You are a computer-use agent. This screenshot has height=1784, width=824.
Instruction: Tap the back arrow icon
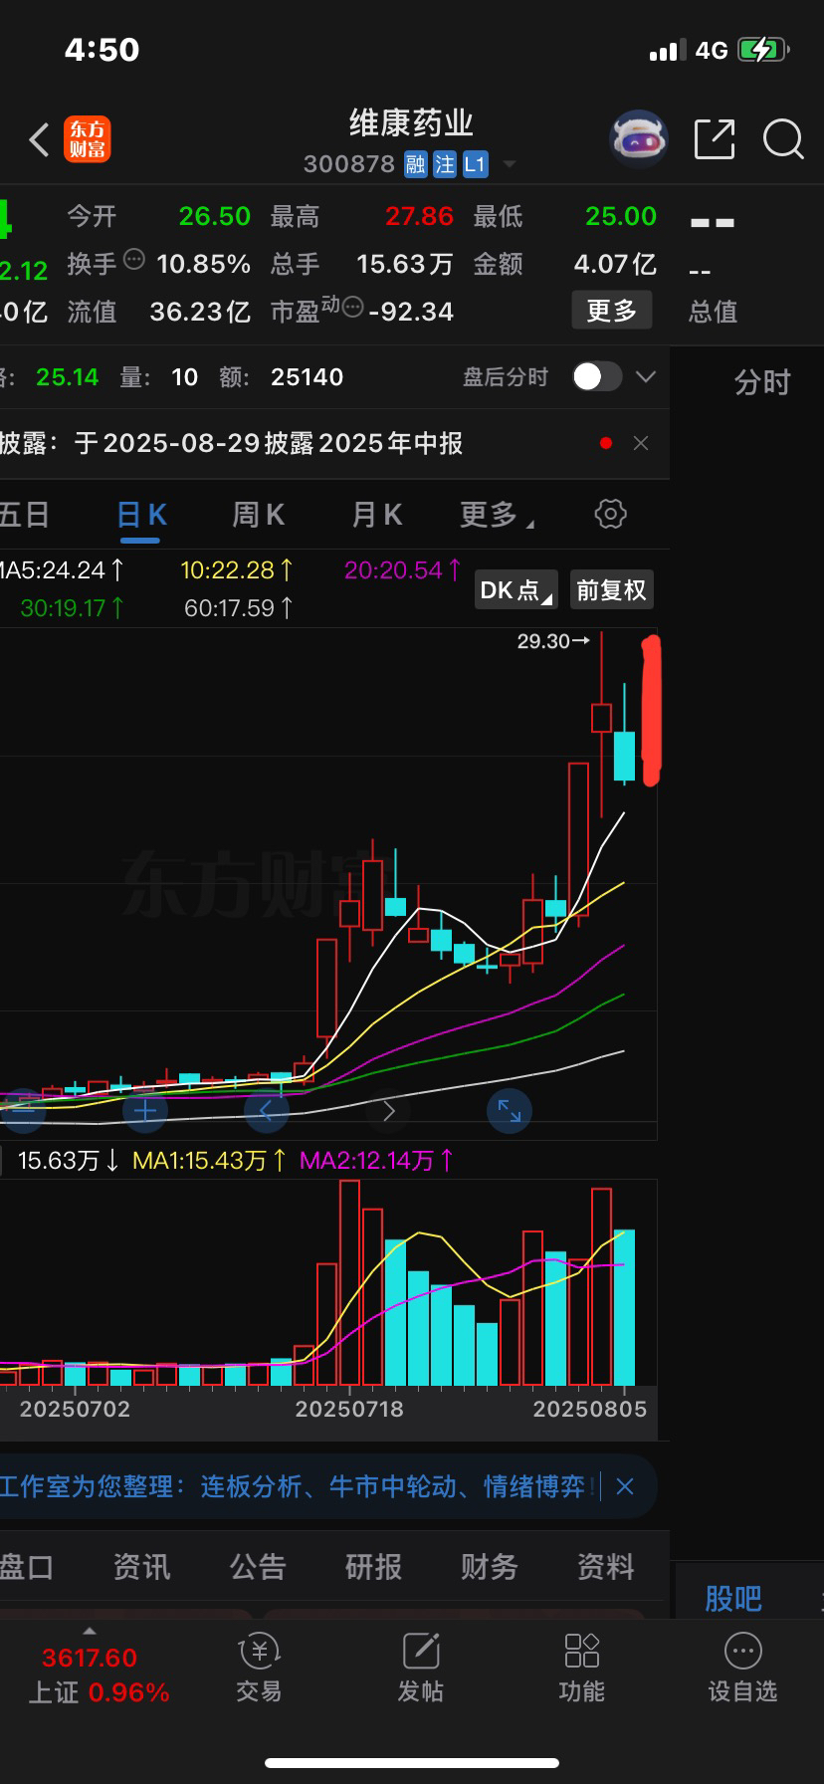tap(39, 139)
